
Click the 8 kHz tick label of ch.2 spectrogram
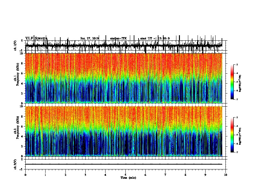(22, 117)
